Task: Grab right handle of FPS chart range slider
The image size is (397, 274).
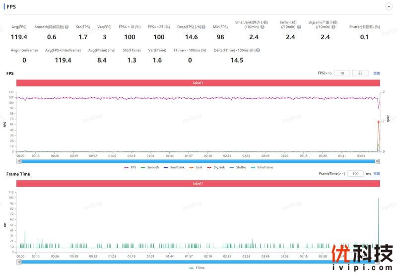Action: coord(377,161)
